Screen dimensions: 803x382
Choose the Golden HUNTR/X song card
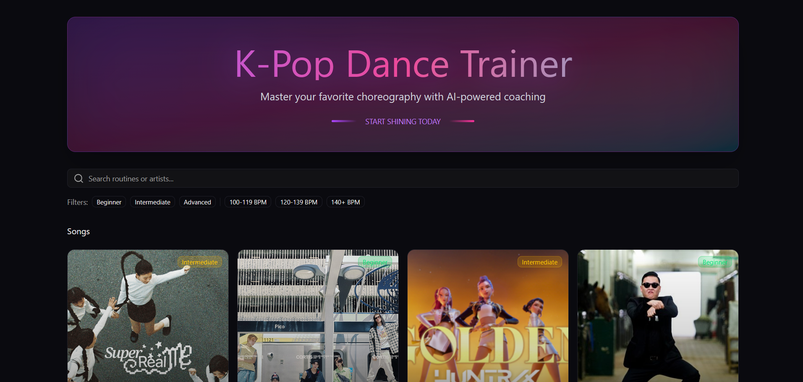tap(488, 316)
